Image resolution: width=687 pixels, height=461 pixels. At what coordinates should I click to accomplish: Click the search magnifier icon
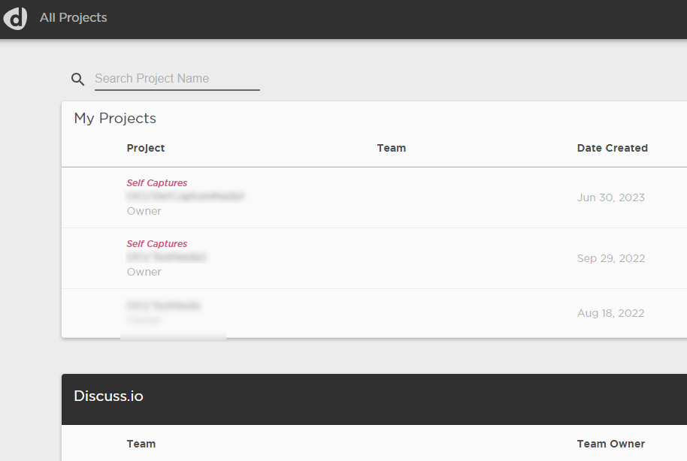[x=77, y=80]
